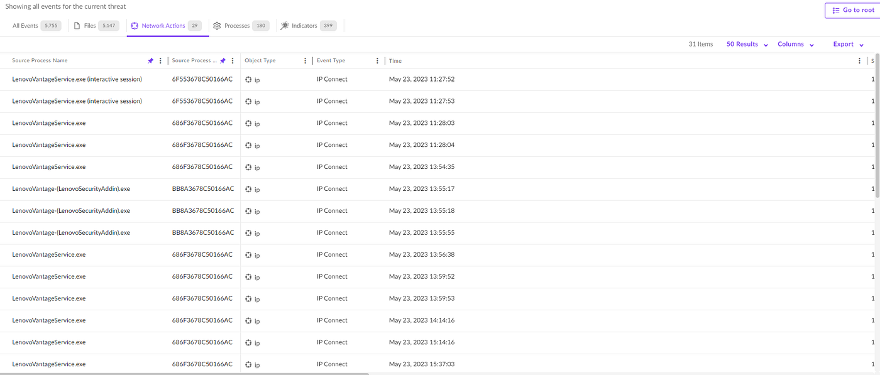Click ID 686F3678C50166AC in the 11:28:04 row
880x375 pixels.
click(x=202, y=145)
